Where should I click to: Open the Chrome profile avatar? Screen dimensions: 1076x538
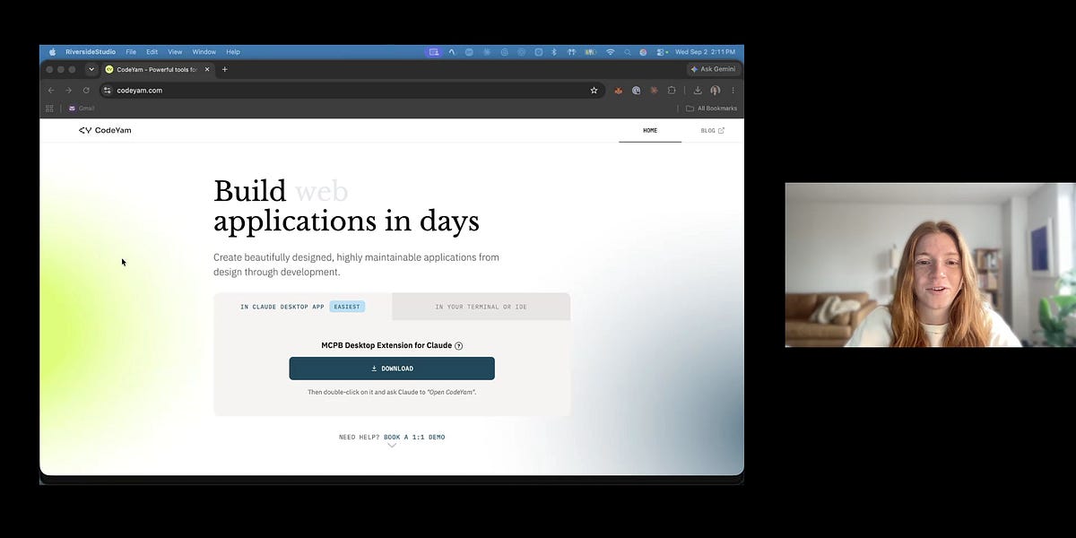tap(716, 90)
